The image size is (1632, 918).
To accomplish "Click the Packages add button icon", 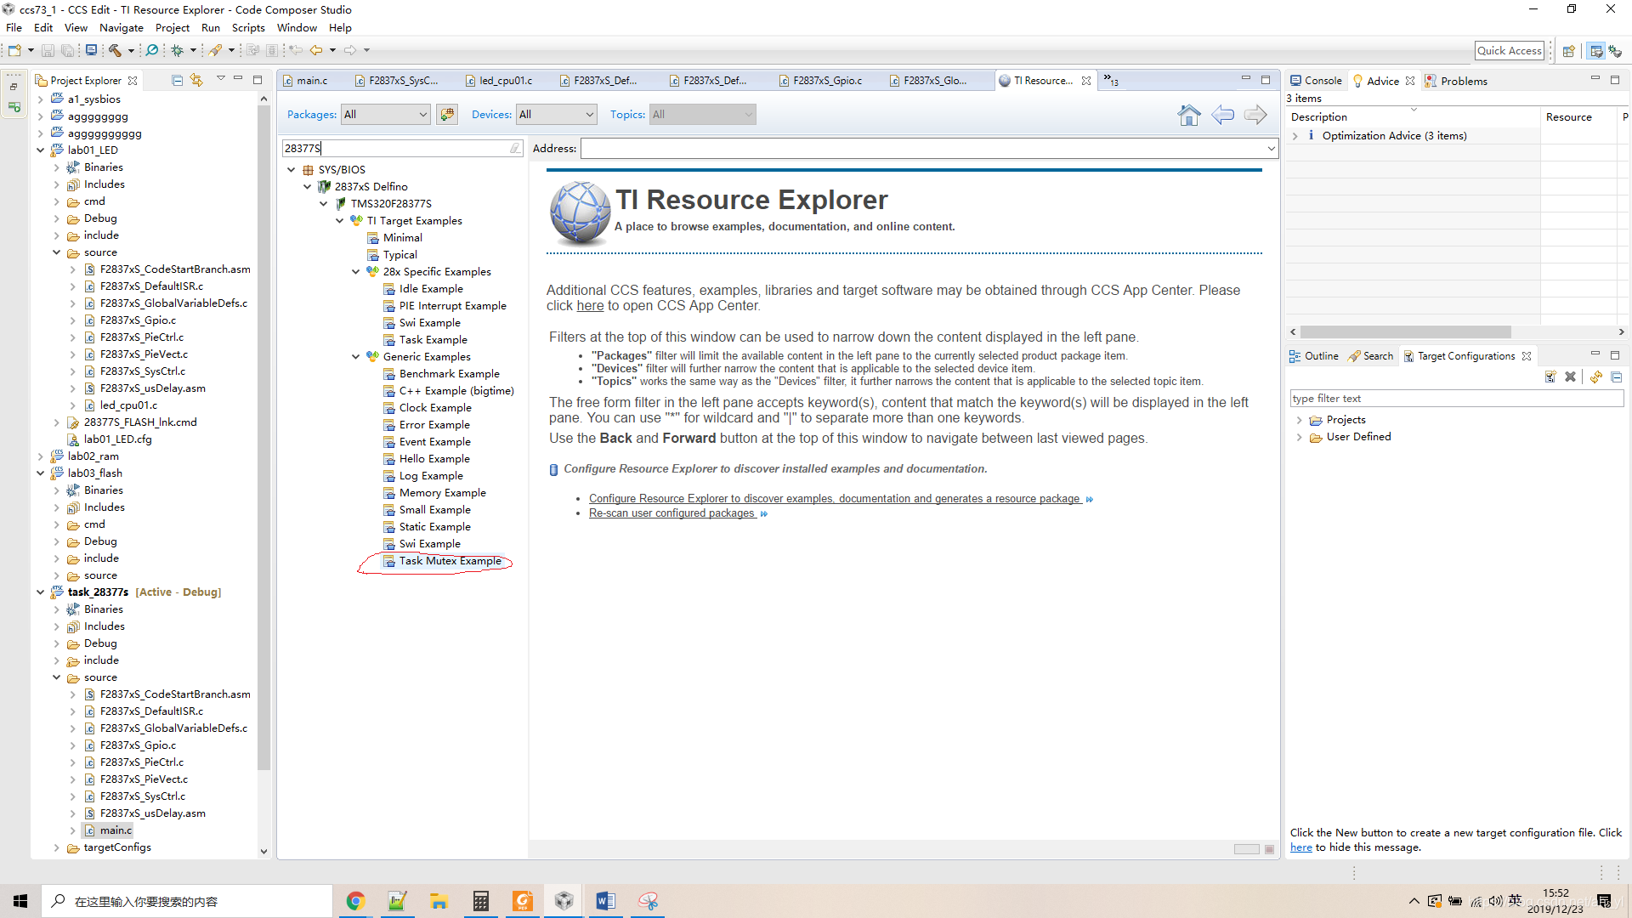I will 447,115.
